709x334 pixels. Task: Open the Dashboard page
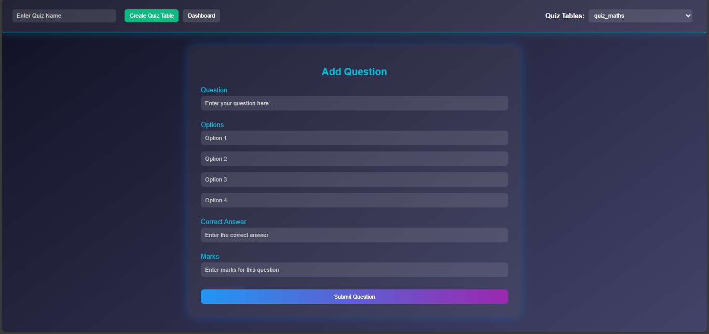pos(201,16)
